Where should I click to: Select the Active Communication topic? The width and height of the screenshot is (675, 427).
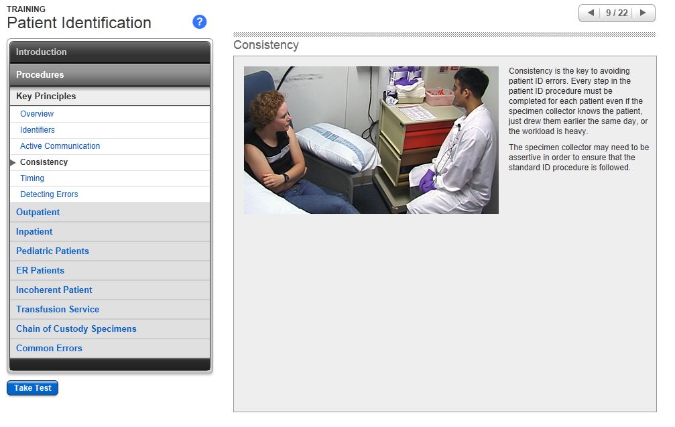[60, 146]
